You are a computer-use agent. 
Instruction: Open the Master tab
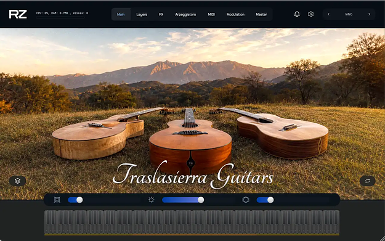tap(261, 14)
